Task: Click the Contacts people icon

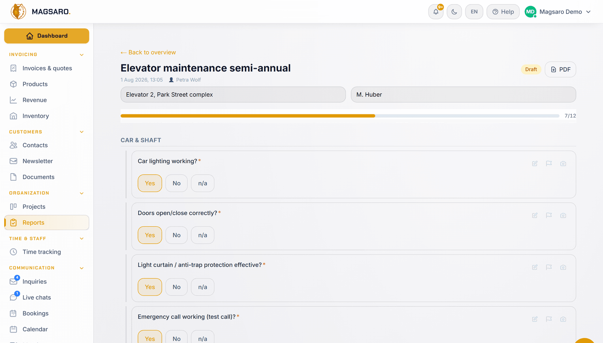Action: (x=14, y=145)
